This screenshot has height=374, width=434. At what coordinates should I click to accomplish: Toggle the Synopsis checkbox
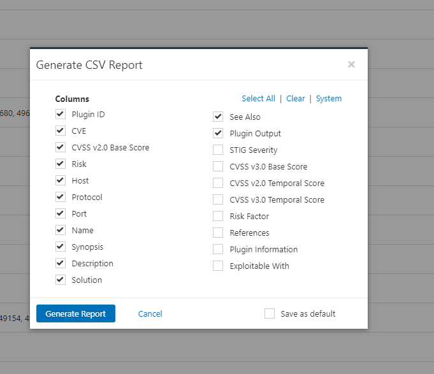click(x=61, y=247)
